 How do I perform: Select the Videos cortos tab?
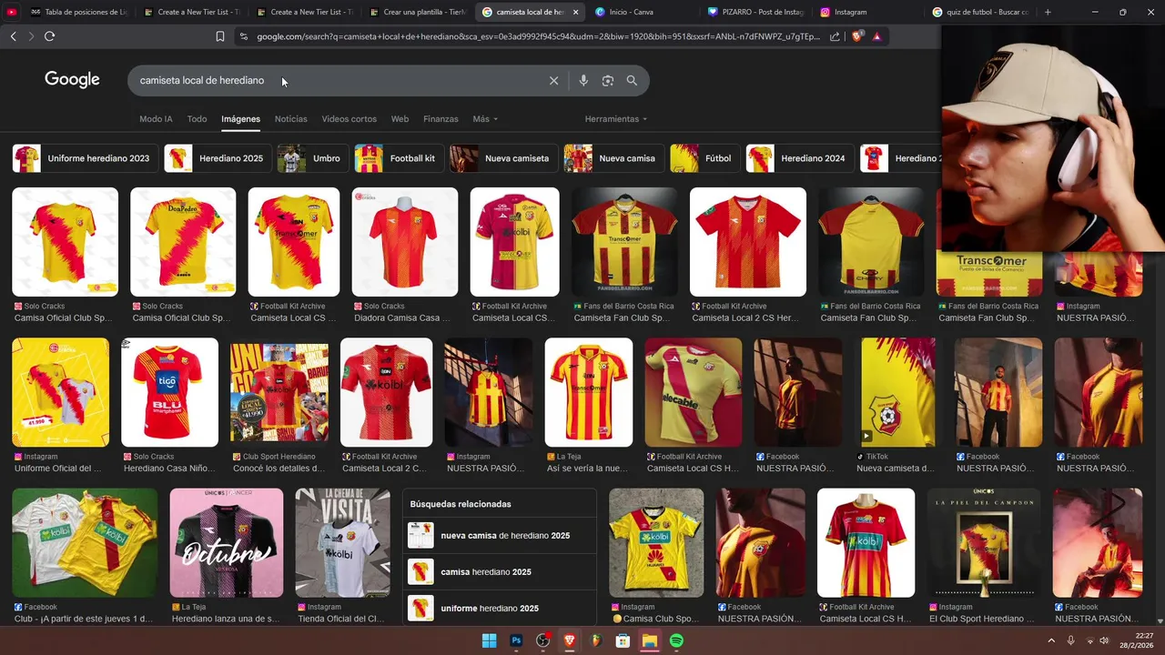[x=349, y=119]
